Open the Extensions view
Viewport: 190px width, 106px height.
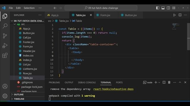point(5,55)
